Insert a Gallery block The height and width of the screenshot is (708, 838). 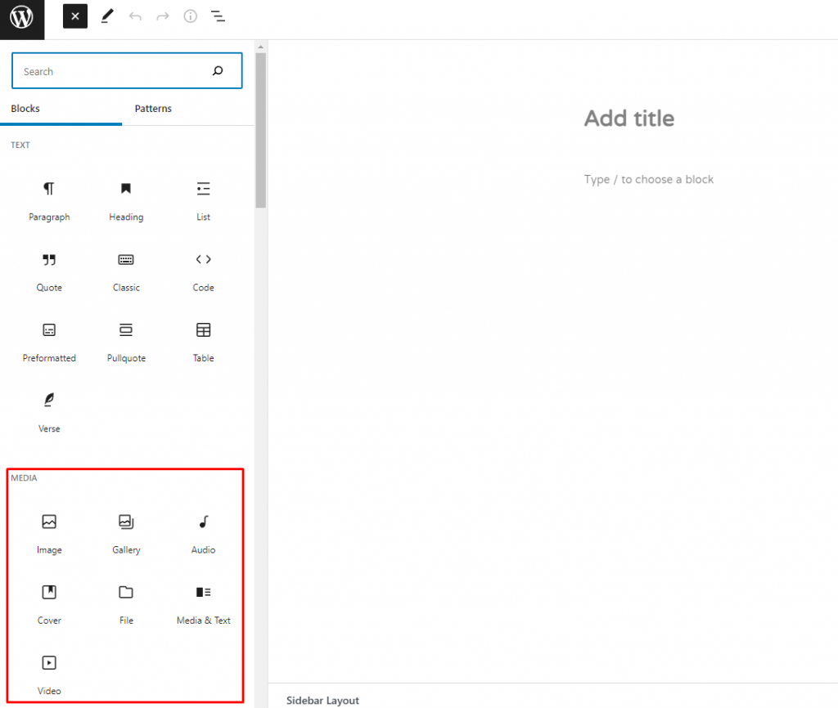pyautogui.click(x=126, y=533)
